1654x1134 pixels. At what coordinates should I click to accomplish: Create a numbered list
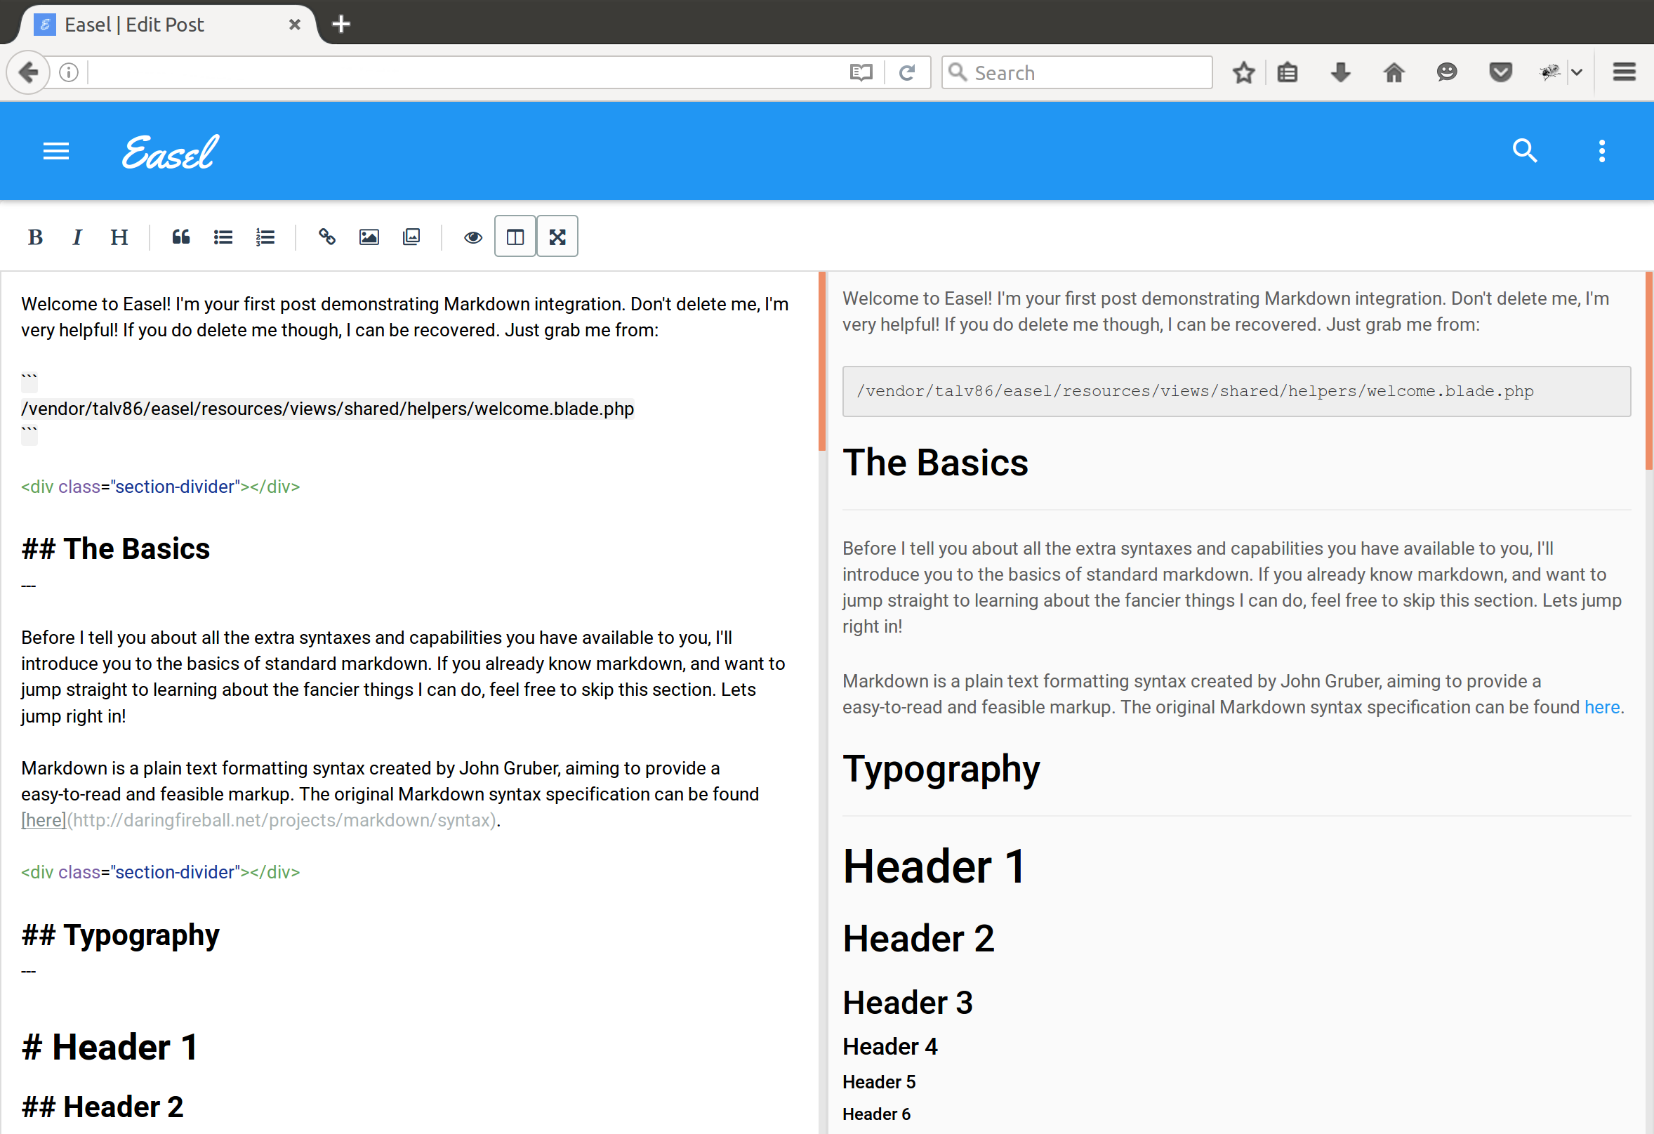tap(265, 237)
